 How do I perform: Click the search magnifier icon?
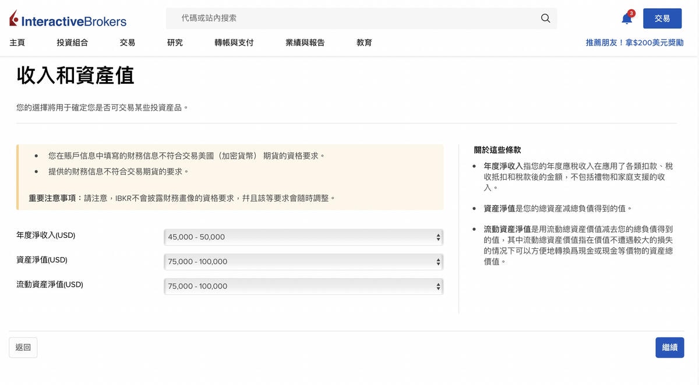pos(545,18)
